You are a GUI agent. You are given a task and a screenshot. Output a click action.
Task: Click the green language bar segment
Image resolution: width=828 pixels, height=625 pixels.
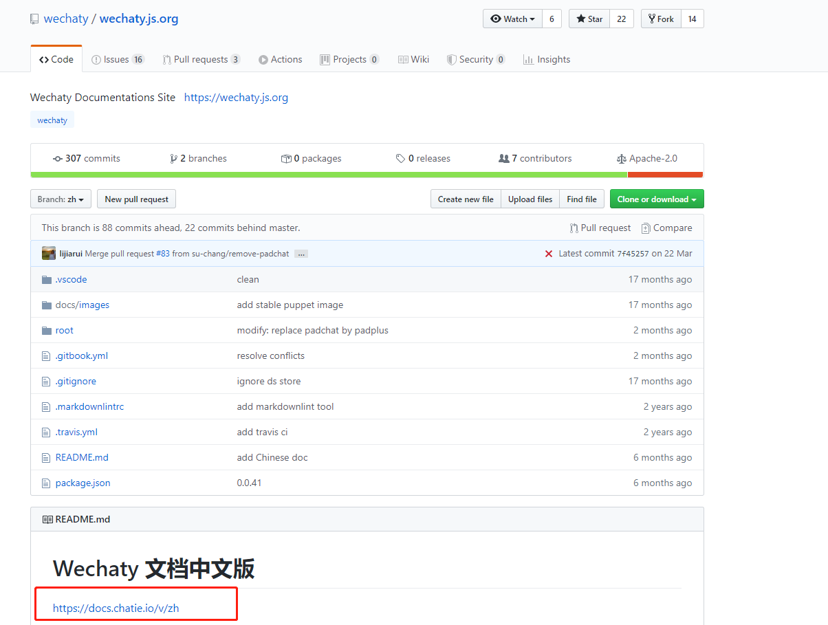[x=329, y=175]
